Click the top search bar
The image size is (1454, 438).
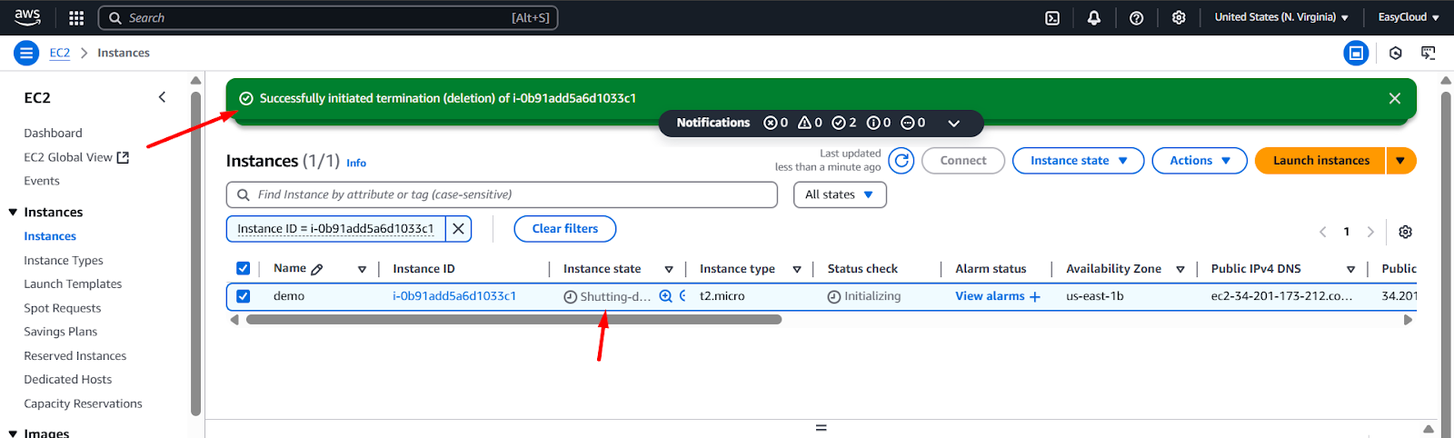(x=327, y=17)
